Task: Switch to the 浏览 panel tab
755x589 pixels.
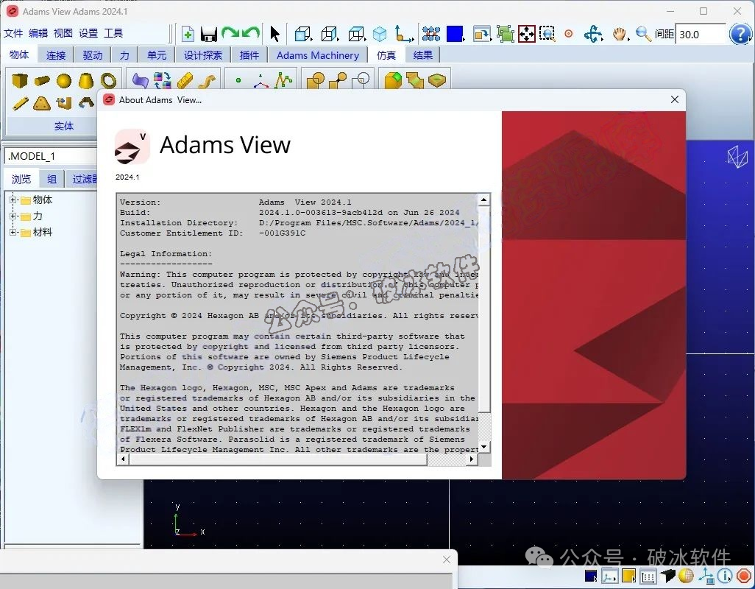Action: point(21,178)
